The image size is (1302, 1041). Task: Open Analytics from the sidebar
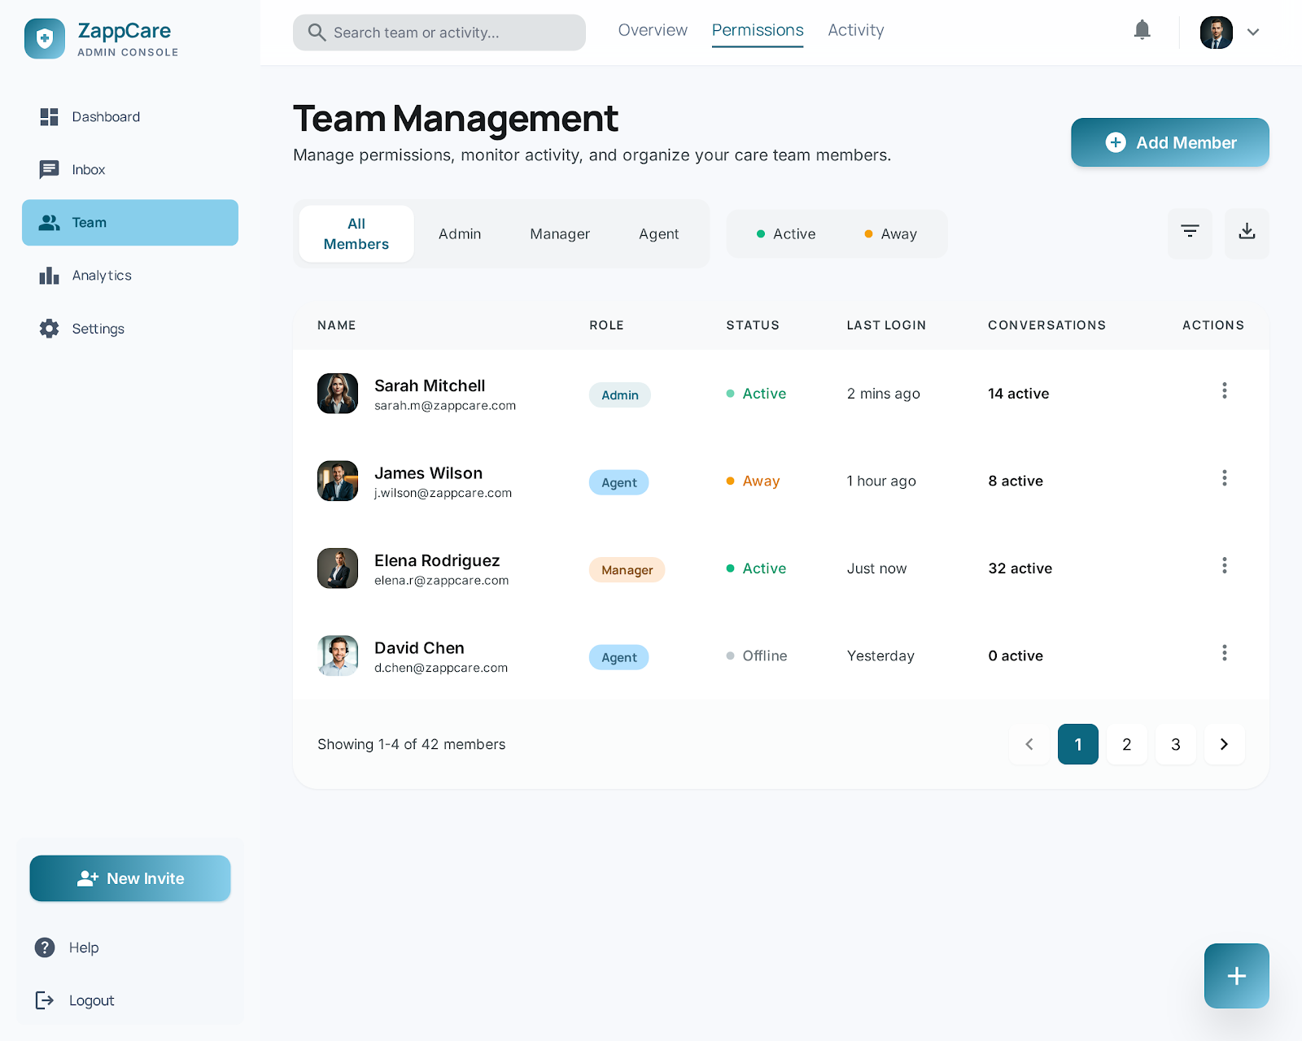(101, 276)
